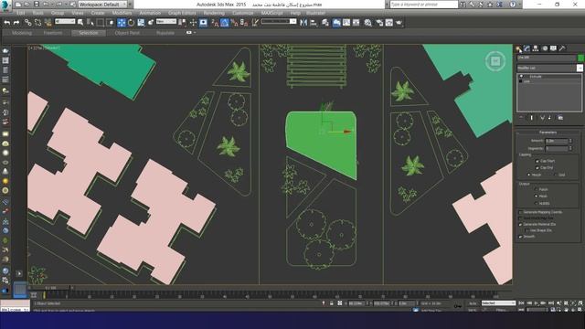Screen dimensions: 585x329
Task: Open the Modify command panel tab
Action: click(527, 48)
